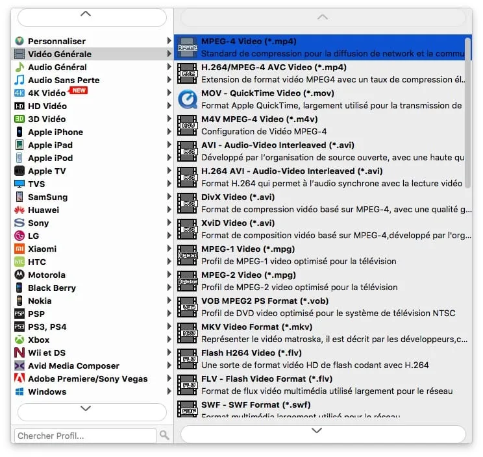Click the QuickTime MOV format icon
This screenshot has width=483, height=457.
(x=188, y=99)
